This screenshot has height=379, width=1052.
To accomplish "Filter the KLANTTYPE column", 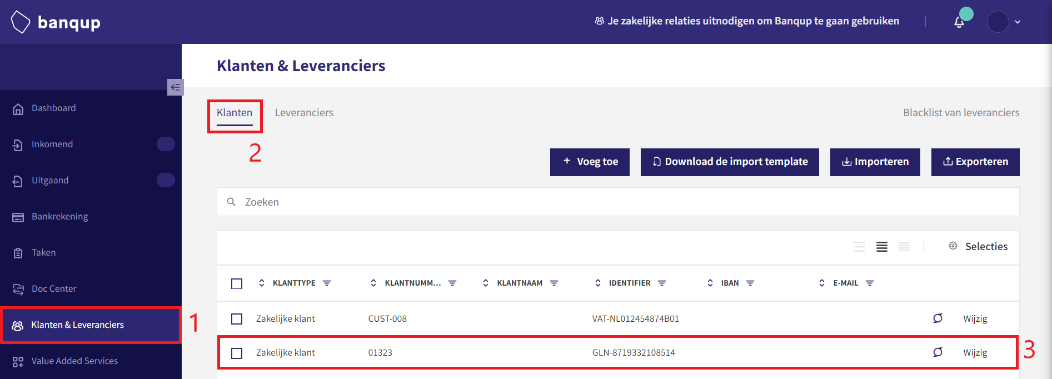I will [x=327, y=283].
